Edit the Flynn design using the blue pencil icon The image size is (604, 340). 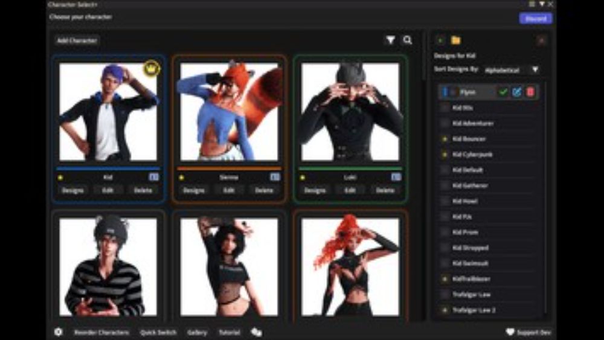(517, 92)
